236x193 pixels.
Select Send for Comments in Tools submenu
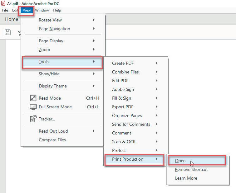point(135,124)
